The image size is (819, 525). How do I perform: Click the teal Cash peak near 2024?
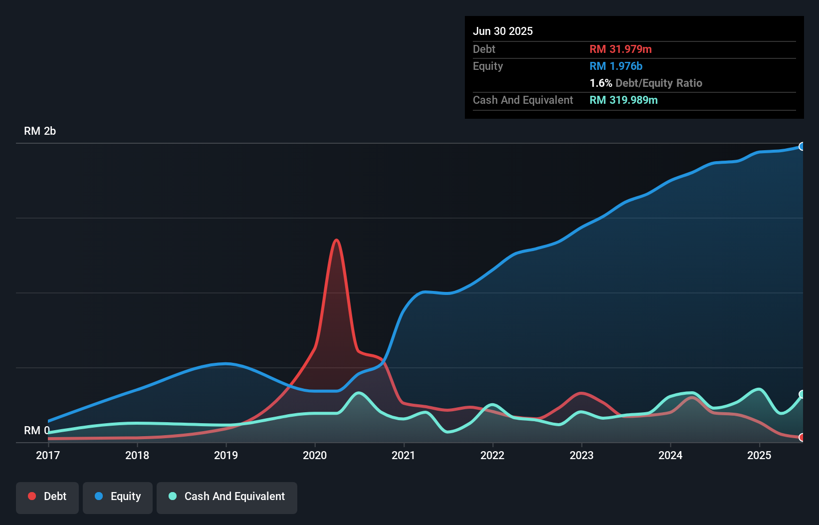coord(690,393)
